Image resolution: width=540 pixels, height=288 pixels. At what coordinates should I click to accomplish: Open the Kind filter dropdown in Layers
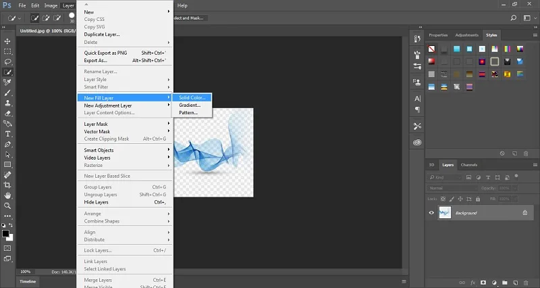point(445,177)
